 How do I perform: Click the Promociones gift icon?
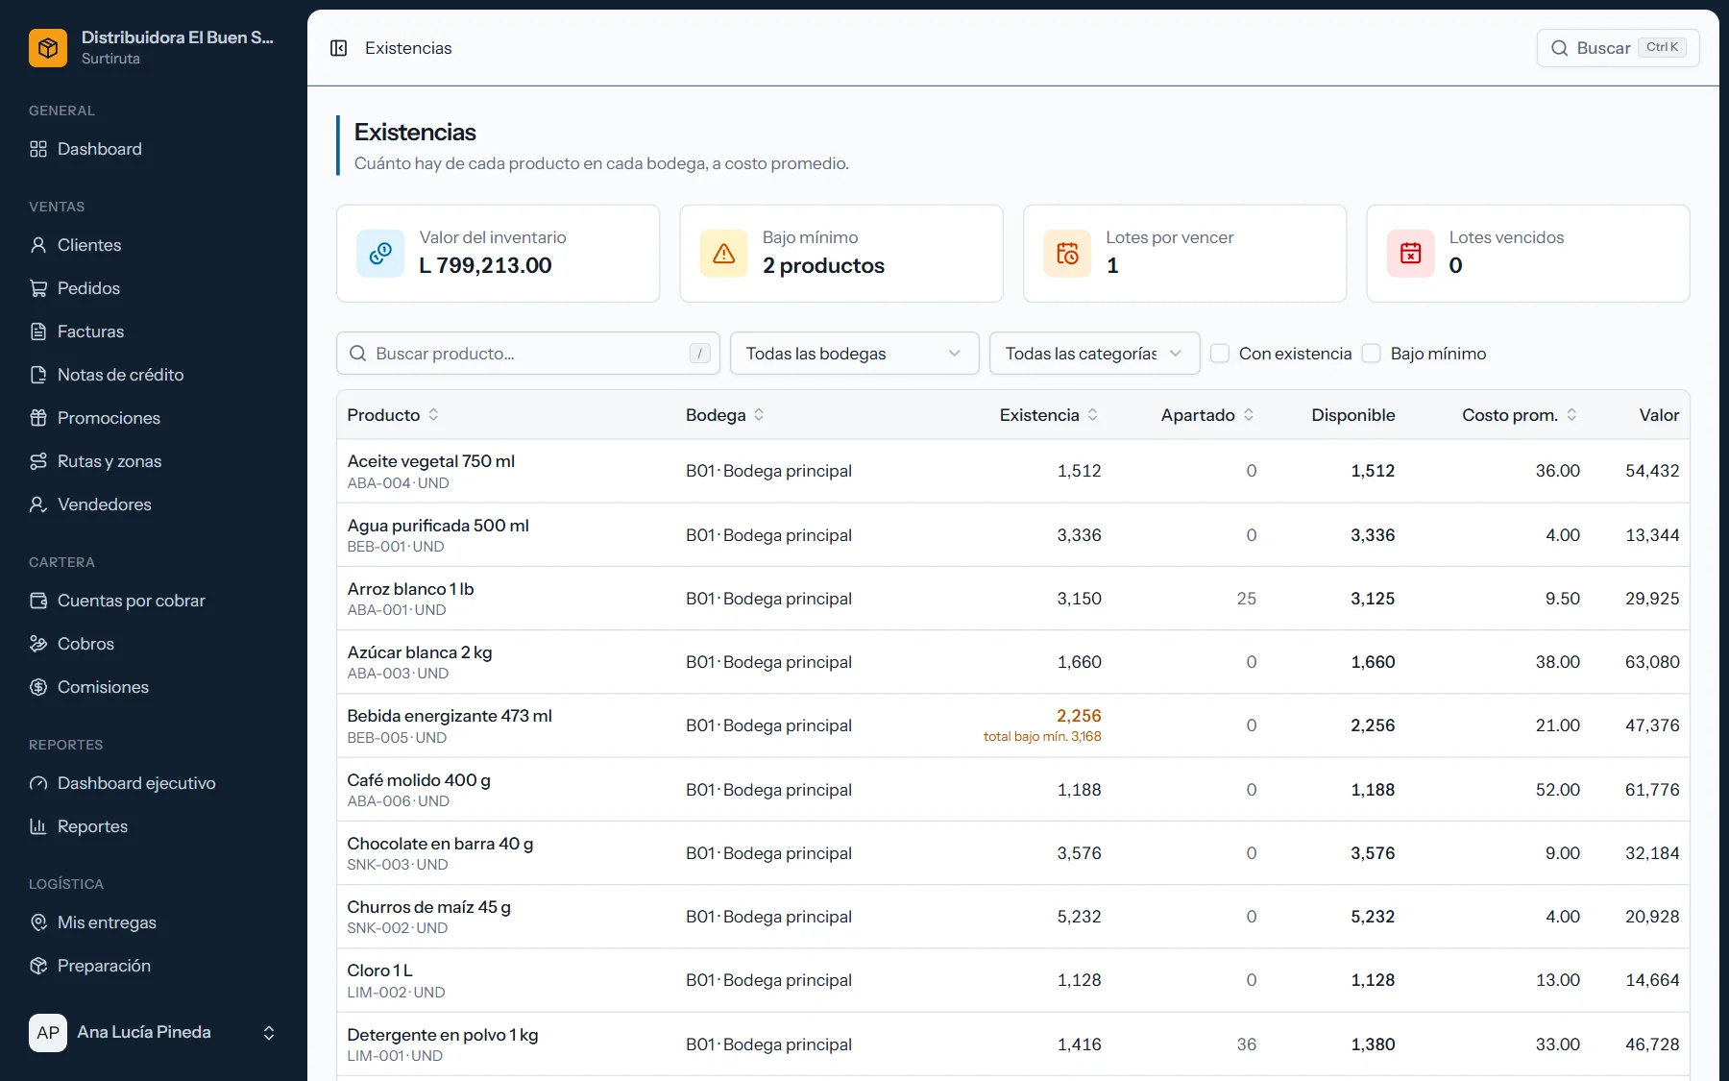point(38,418)
